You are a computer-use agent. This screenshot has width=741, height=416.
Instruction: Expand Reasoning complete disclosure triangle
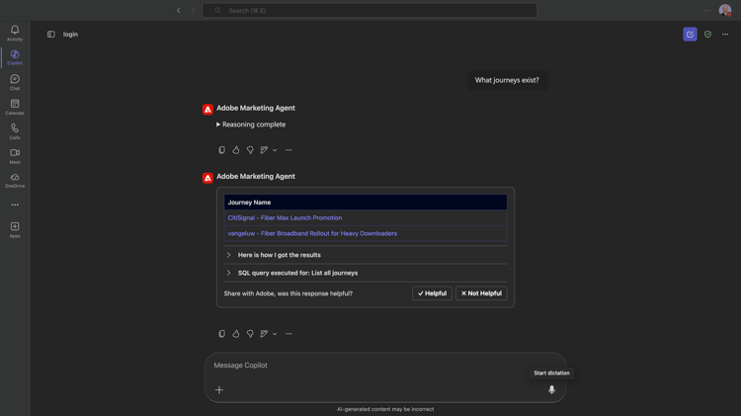pos(218,125)
